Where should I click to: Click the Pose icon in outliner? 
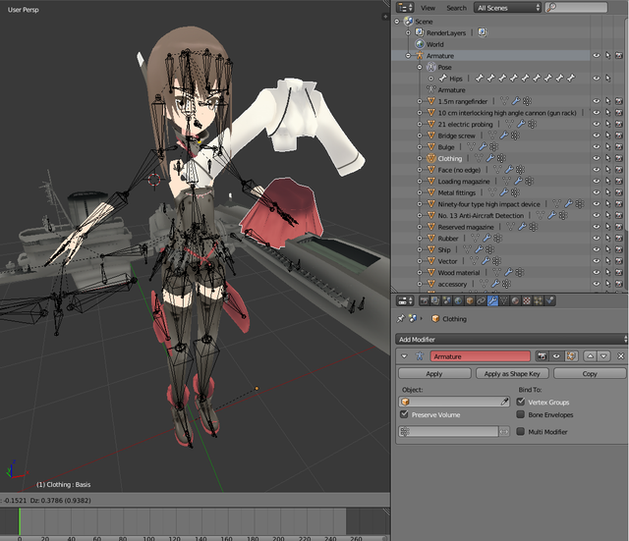click(x=431, y=67)
